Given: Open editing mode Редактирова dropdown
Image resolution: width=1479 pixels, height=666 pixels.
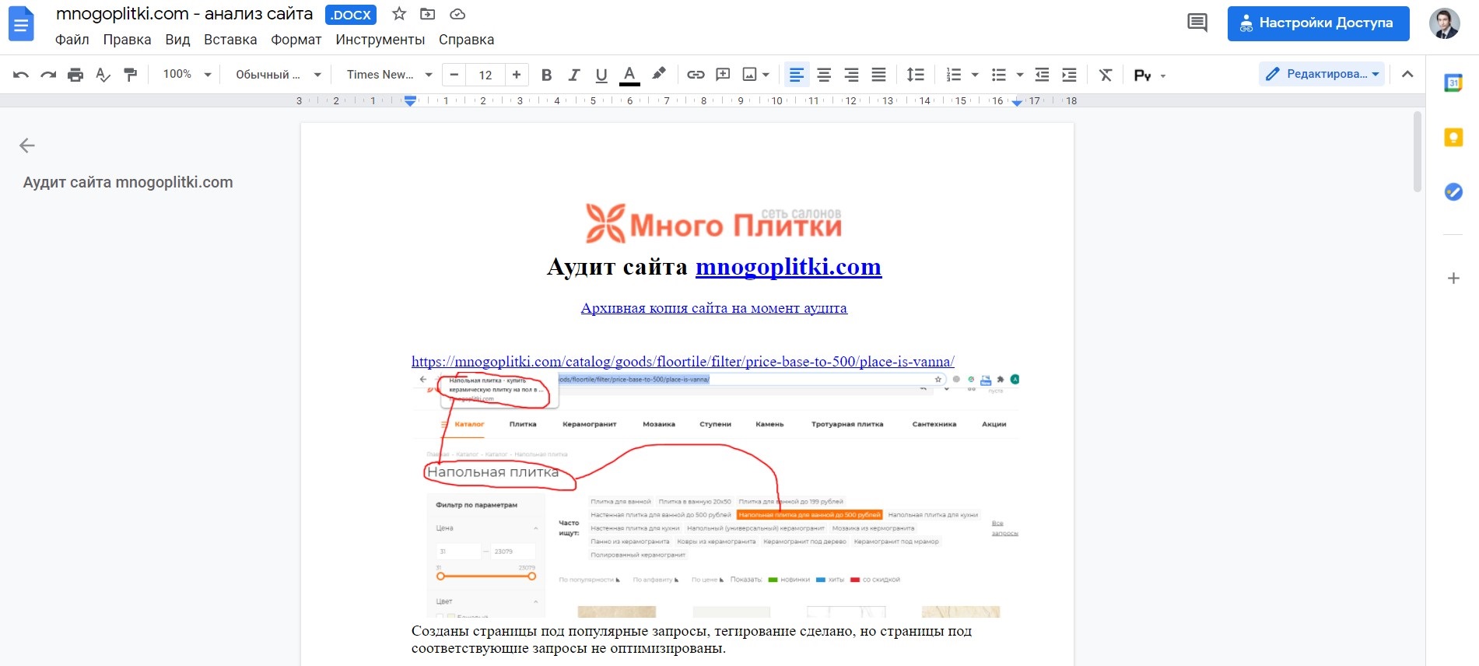Looking at the screenshot, I should click(x=1322, y=74).
